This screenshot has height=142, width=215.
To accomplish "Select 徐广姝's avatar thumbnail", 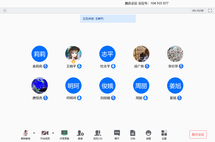I will pos(141,54).
